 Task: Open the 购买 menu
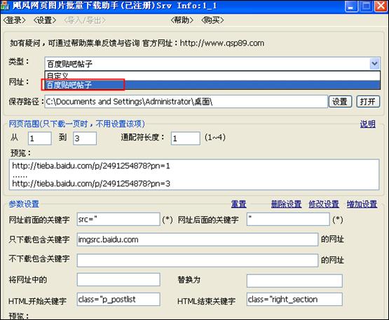[x=212, y=20]
